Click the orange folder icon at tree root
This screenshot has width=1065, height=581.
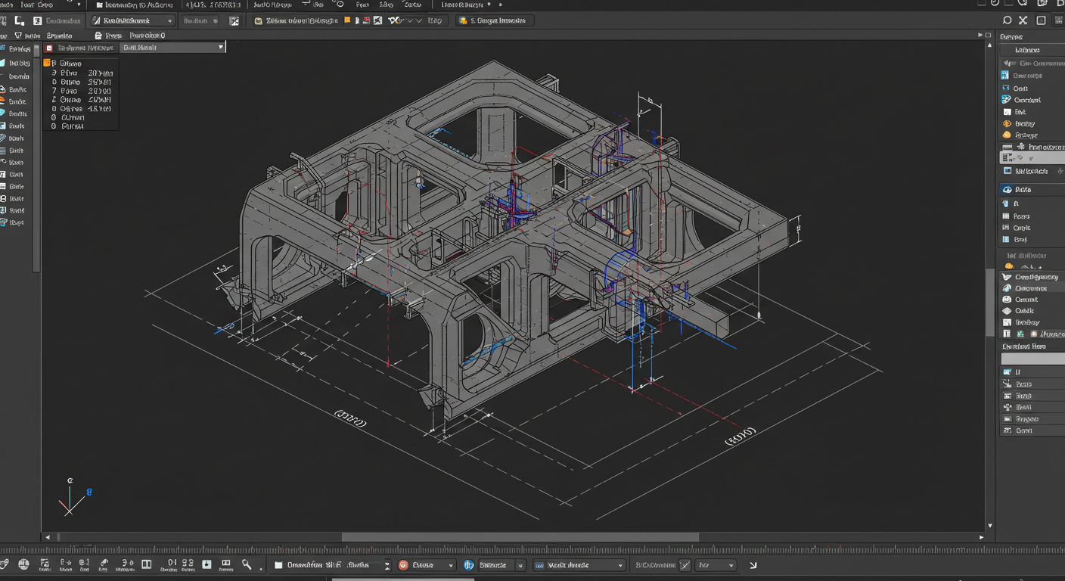47,64
